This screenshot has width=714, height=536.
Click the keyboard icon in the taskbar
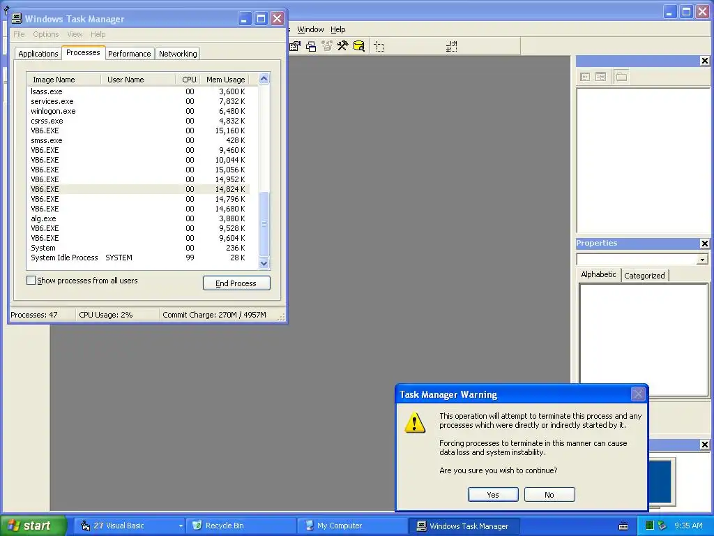coord(623,526)
